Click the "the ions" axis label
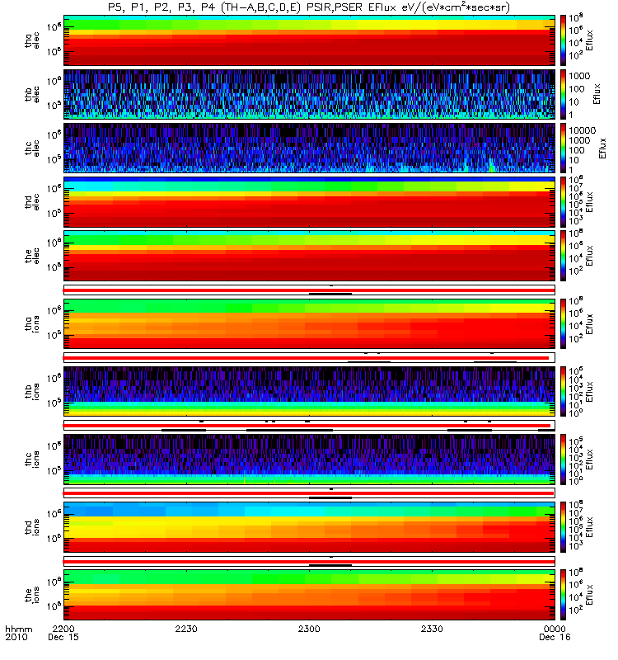This screenshot has height=660, width=618. (32, 595)
